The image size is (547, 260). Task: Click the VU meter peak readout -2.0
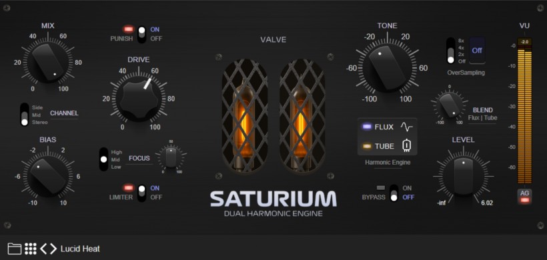(x=525, y=42)
